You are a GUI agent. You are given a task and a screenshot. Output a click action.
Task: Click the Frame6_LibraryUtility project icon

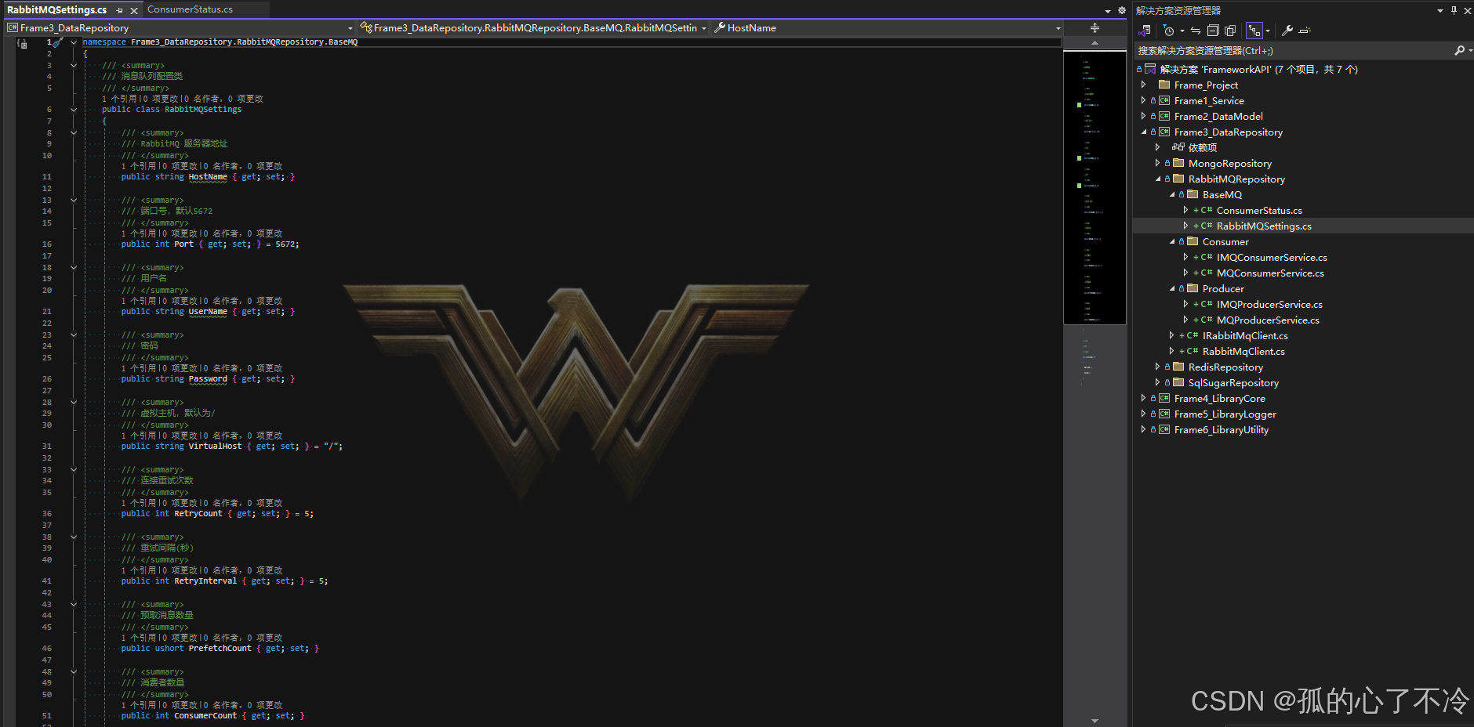pyautogui.click(x=1164, y=429)
